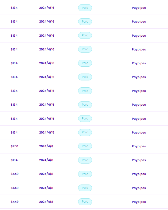Click the topmost 2024/4/16 date
This screenshot has height=210, width=168.
(x=47, y=8)
